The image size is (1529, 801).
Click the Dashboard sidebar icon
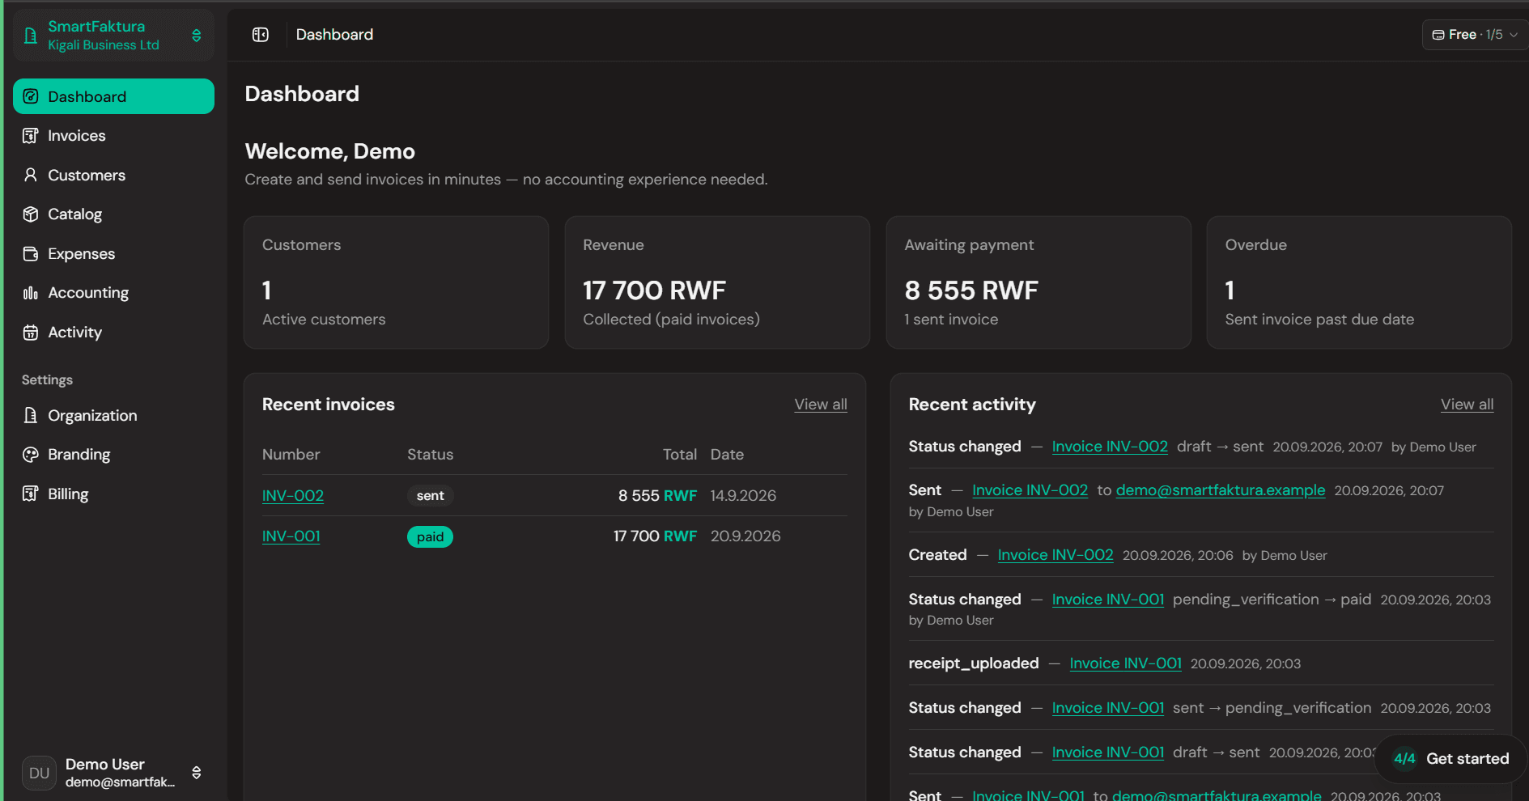31,96
